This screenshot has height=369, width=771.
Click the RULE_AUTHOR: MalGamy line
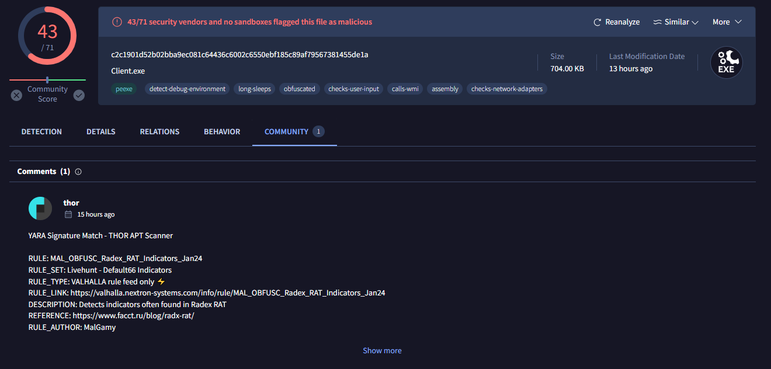(x=72, y=328)
